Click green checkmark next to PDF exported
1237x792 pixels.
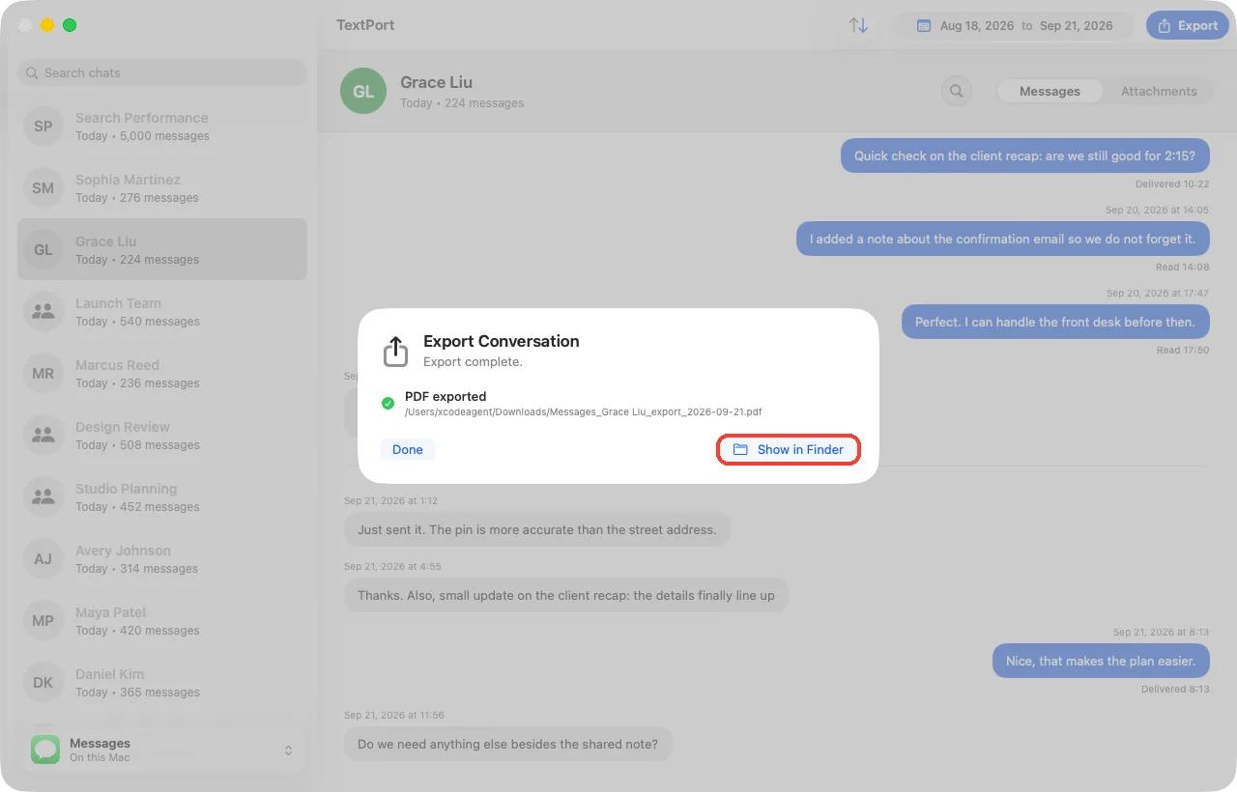pyautogui.click(x=388, y=403)
